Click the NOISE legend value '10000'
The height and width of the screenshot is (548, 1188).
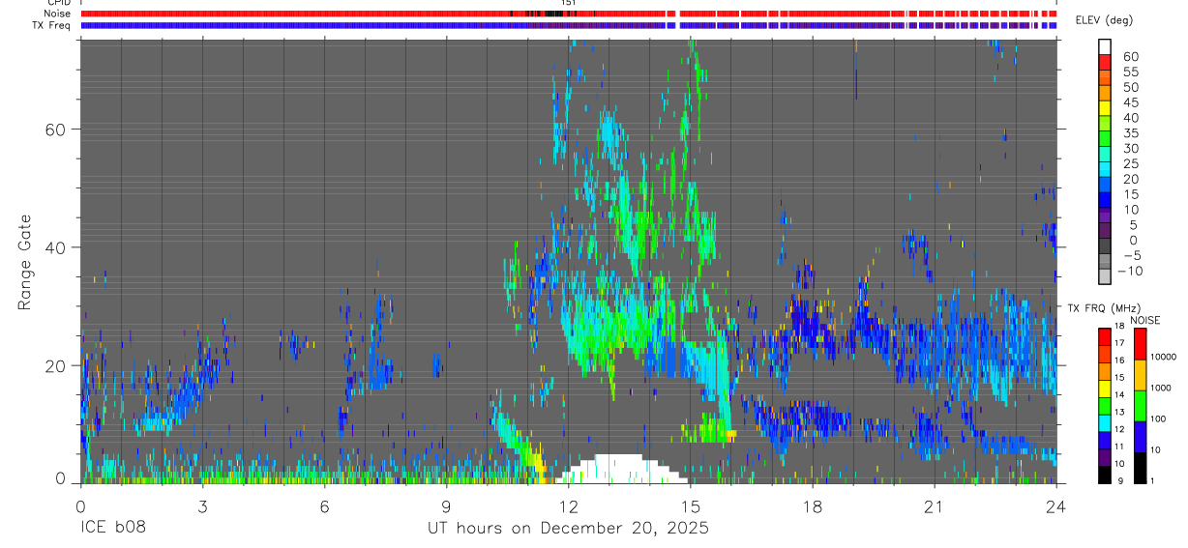click(1164, 357)
